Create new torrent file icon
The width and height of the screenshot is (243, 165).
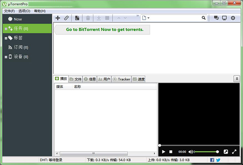pyautogui.click(x=77, y=18)
